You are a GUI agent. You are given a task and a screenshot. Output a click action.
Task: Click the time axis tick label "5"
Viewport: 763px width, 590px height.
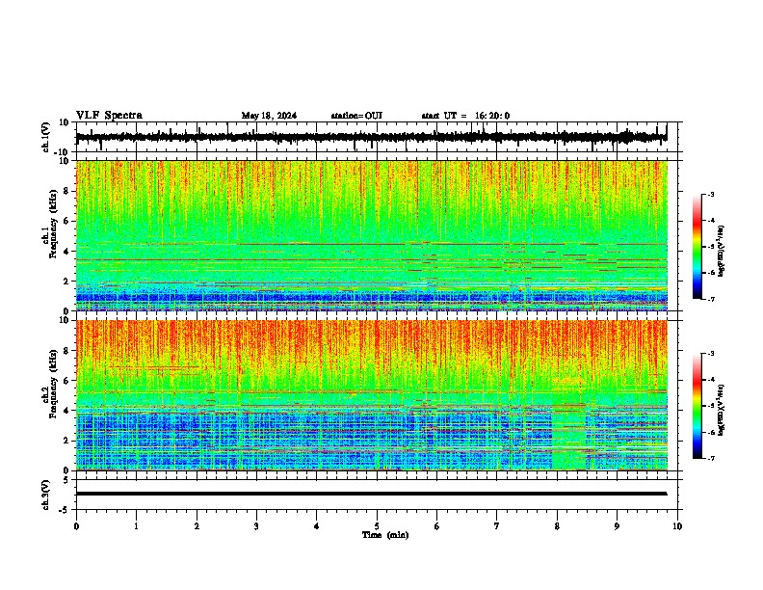pos(377,526)
